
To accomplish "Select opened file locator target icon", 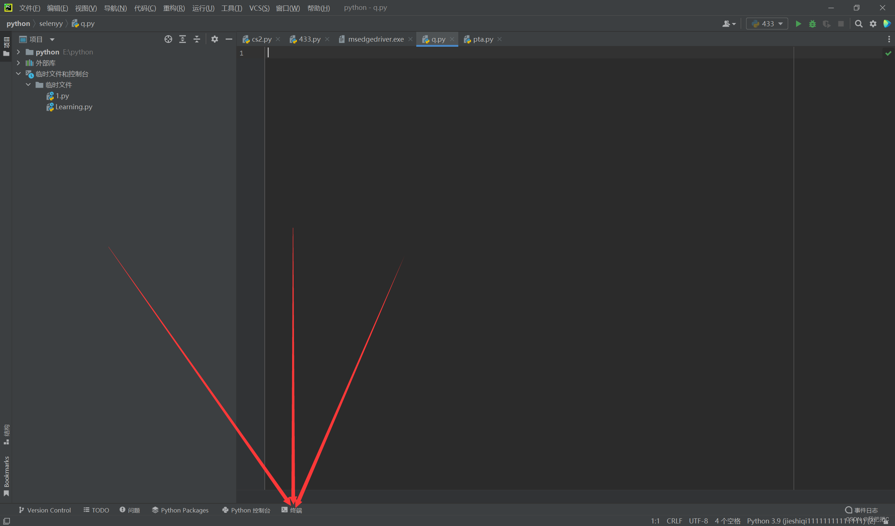I will click(168, 39).
